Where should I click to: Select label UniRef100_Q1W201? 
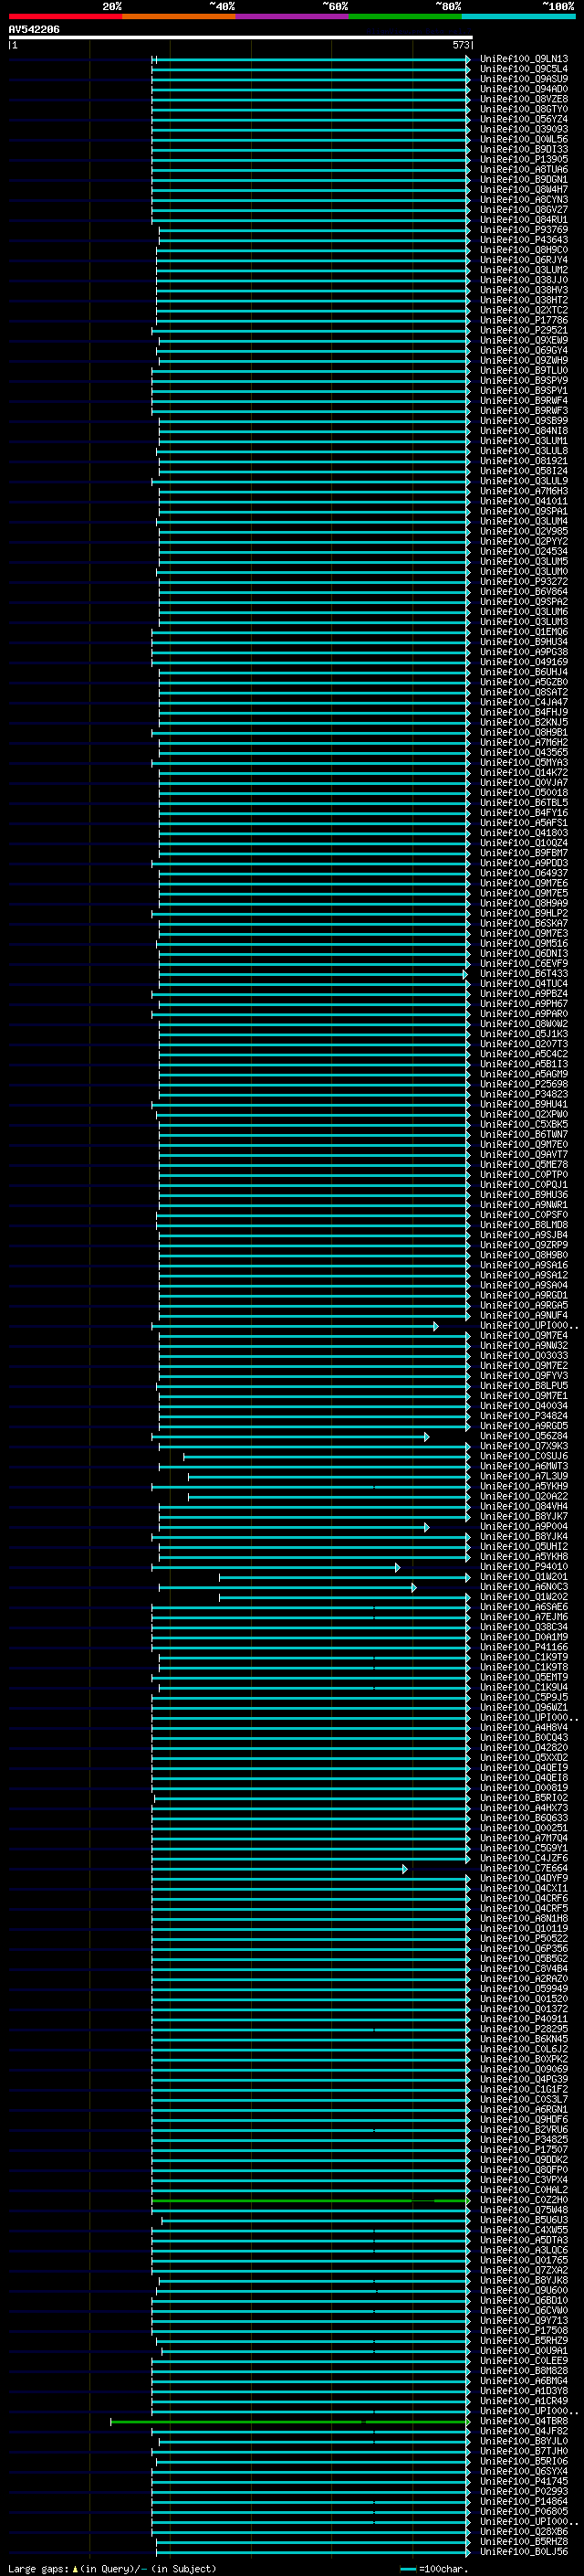pyautogui.click(x=524, y=1576)
